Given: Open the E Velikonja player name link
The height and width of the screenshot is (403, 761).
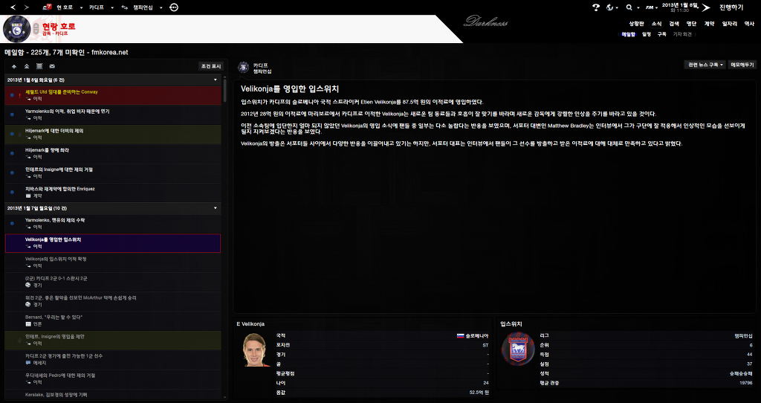Looking at the screenshot, I should click(250, 324).
